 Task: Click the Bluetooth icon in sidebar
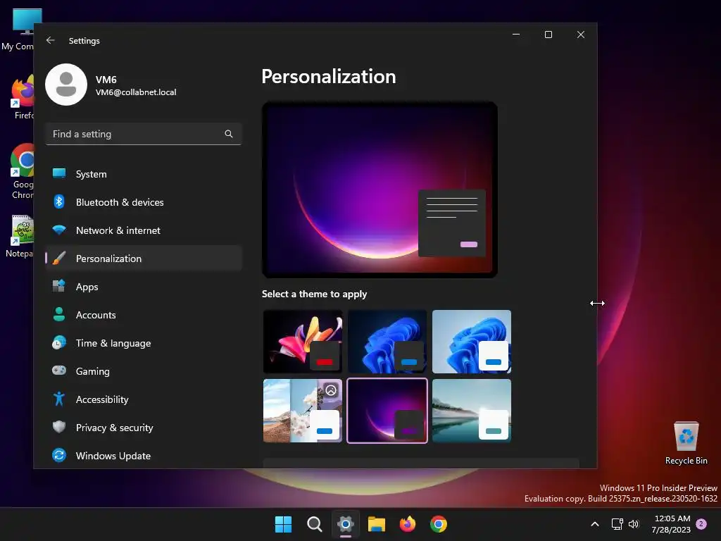59,201
